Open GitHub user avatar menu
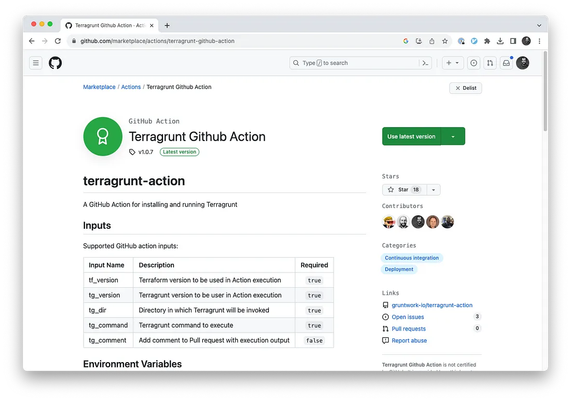 click(523, 63)
